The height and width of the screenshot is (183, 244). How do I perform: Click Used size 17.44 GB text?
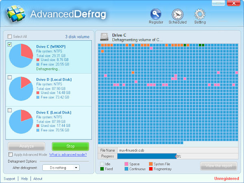[56, 126]
